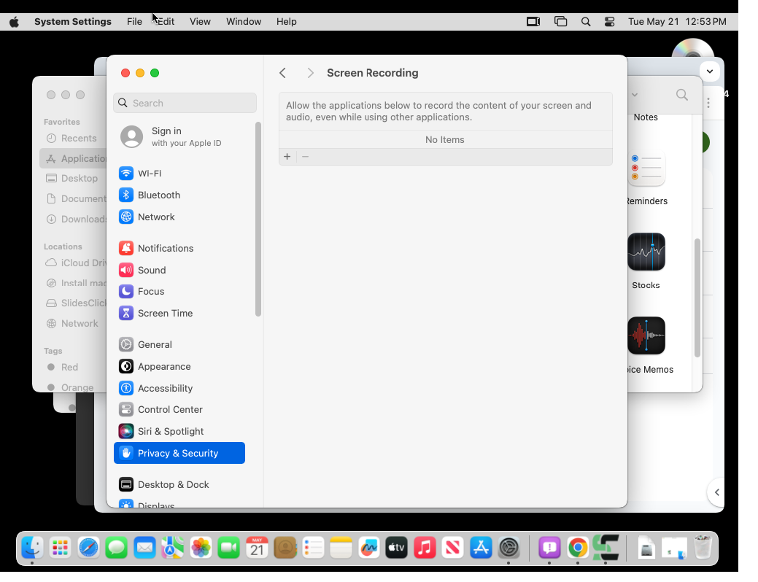Open Messages from the Dock

[x=117, y=548]
